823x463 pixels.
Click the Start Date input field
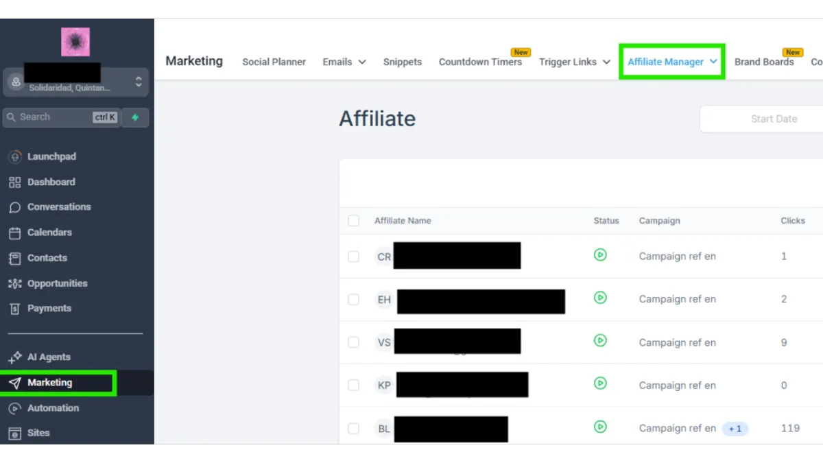tap(761, 119)
